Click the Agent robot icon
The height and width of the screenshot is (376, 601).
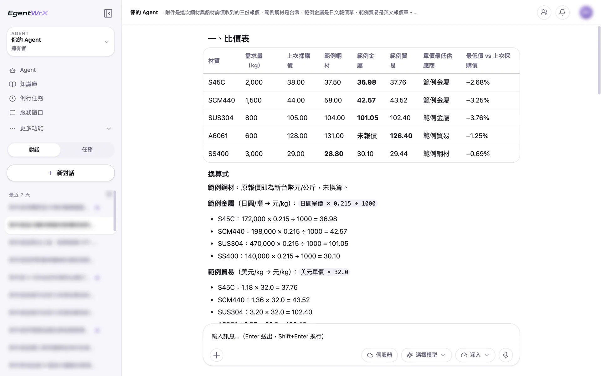click(x=13, y=70)
